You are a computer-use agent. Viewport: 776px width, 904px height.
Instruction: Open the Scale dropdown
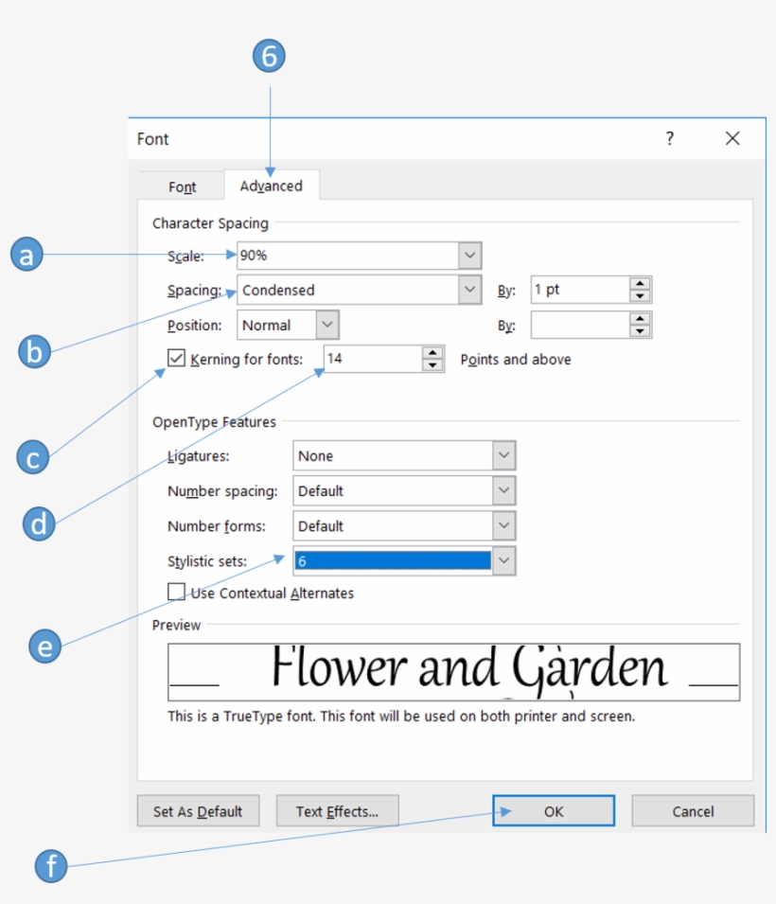(469, 255)
